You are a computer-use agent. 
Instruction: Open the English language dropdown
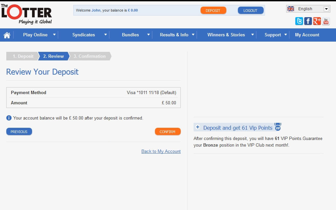(x=308, y=9)
